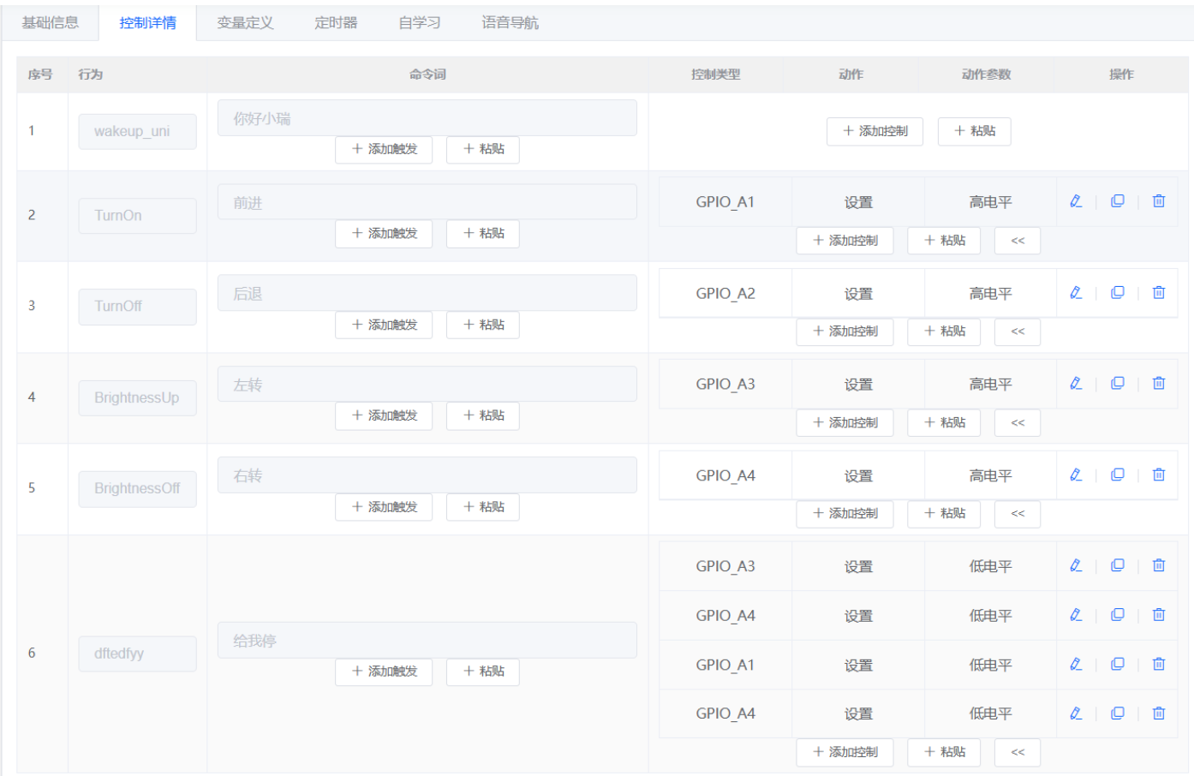The width and height of the screenshot is (1194, 776).
Task: Edit the GPIO_A2 control in TurnOff row
Action: click(x=1076, y=293)
